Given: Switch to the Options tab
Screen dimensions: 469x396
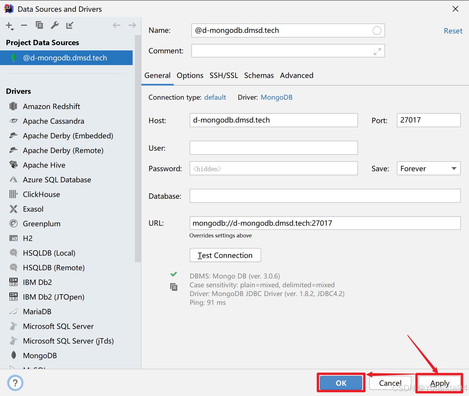Looking at the screenshot, I should [190, 76].
